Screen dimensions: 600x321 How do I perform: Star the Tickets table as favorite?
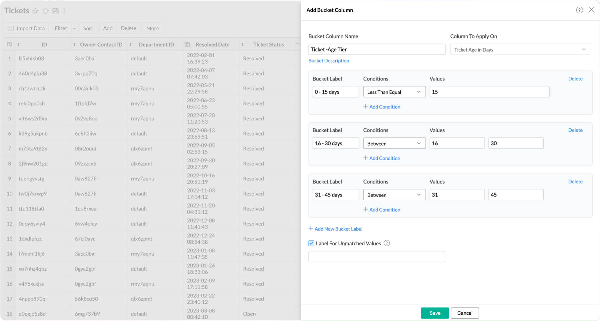[35, 11]
